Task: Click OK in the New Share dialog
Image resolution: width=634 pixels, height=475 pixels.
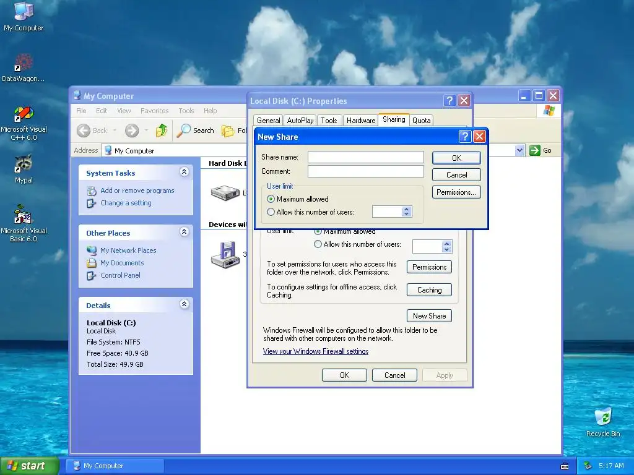Action: [x=456, y=158]
